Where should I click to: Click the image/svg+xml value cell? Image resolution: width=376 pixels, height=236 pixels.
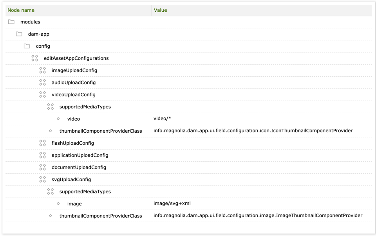[172, 204]
